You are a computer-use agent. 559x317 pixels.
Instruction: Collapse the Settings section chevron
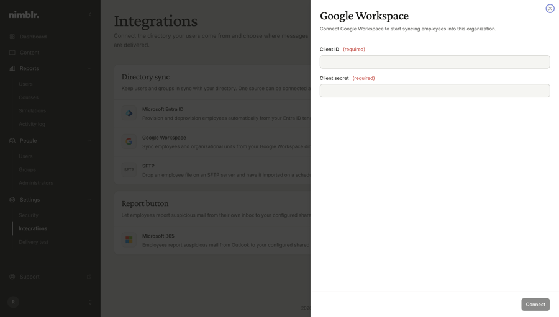click(x=89, y=200)
